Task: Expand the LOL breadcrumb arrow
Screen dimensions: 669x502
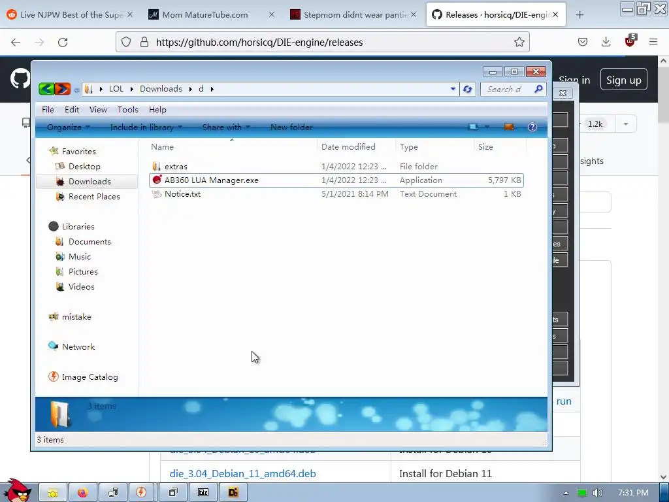Action: coord(131,89)
